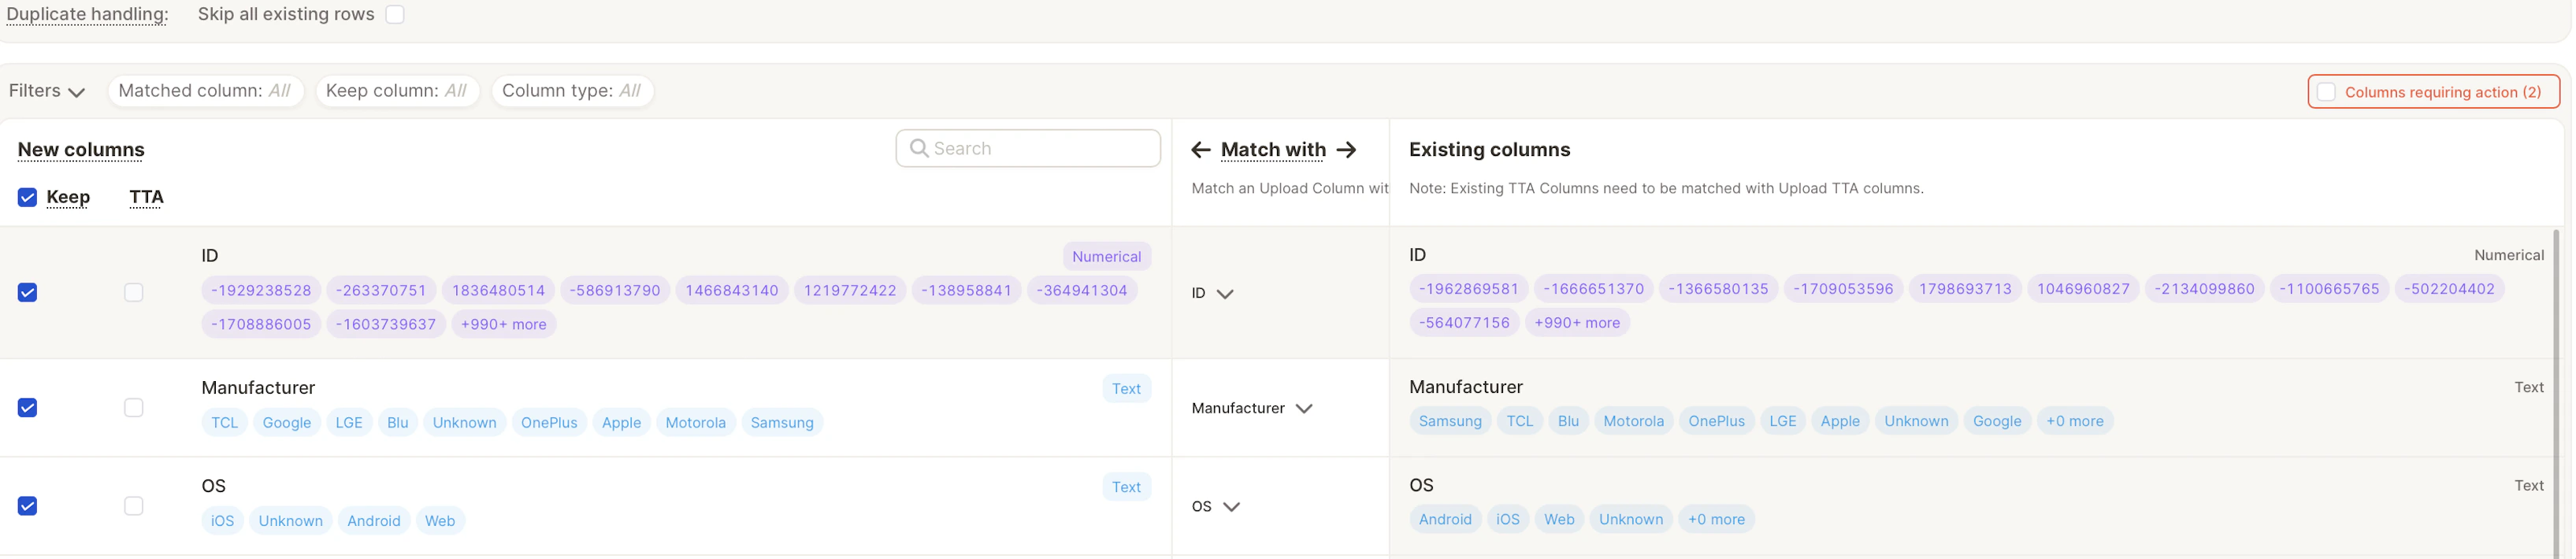The image size is (2576, 559).
Task: Open the Manufacturer match dropdown
Action: pyautogui.click(x=1251, y=408)
